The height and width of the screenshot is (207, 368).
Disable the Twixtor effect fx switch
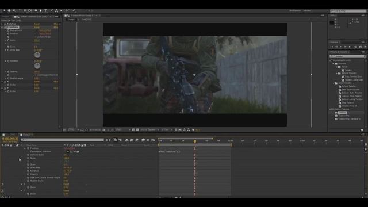(x=5, y=24)
